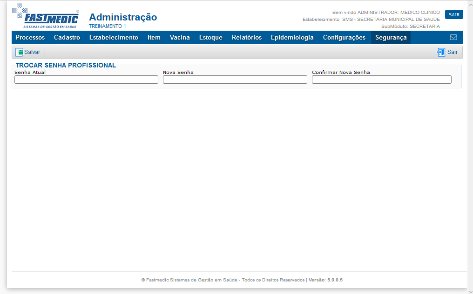Open the Cadastro menu
The width and height of the screenshot is (473, 294).
(67, 37)
